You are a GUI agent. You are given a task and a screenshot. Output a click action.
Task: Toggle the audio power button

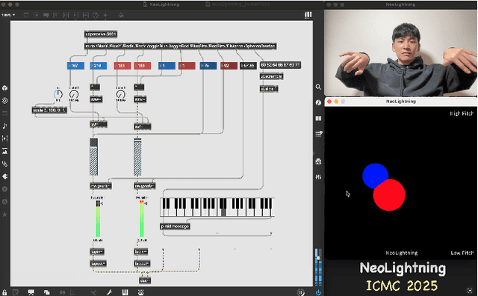click(318, 292)
